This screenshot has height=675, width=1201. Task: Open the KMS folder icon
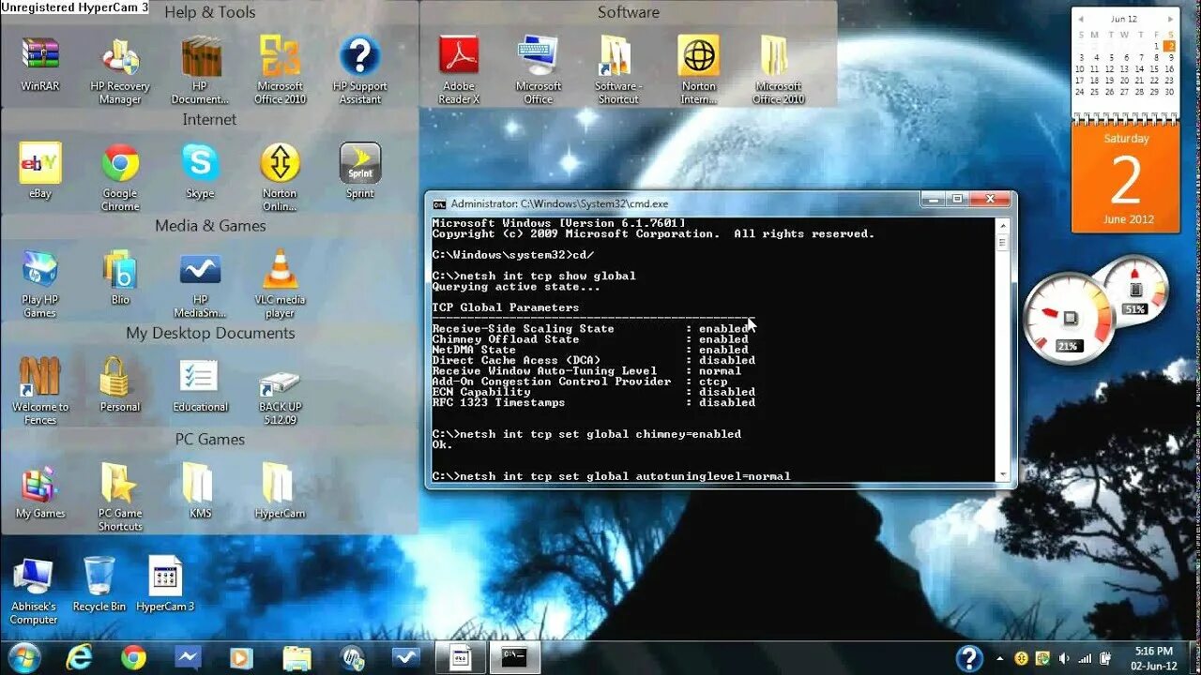click(200, 491)
